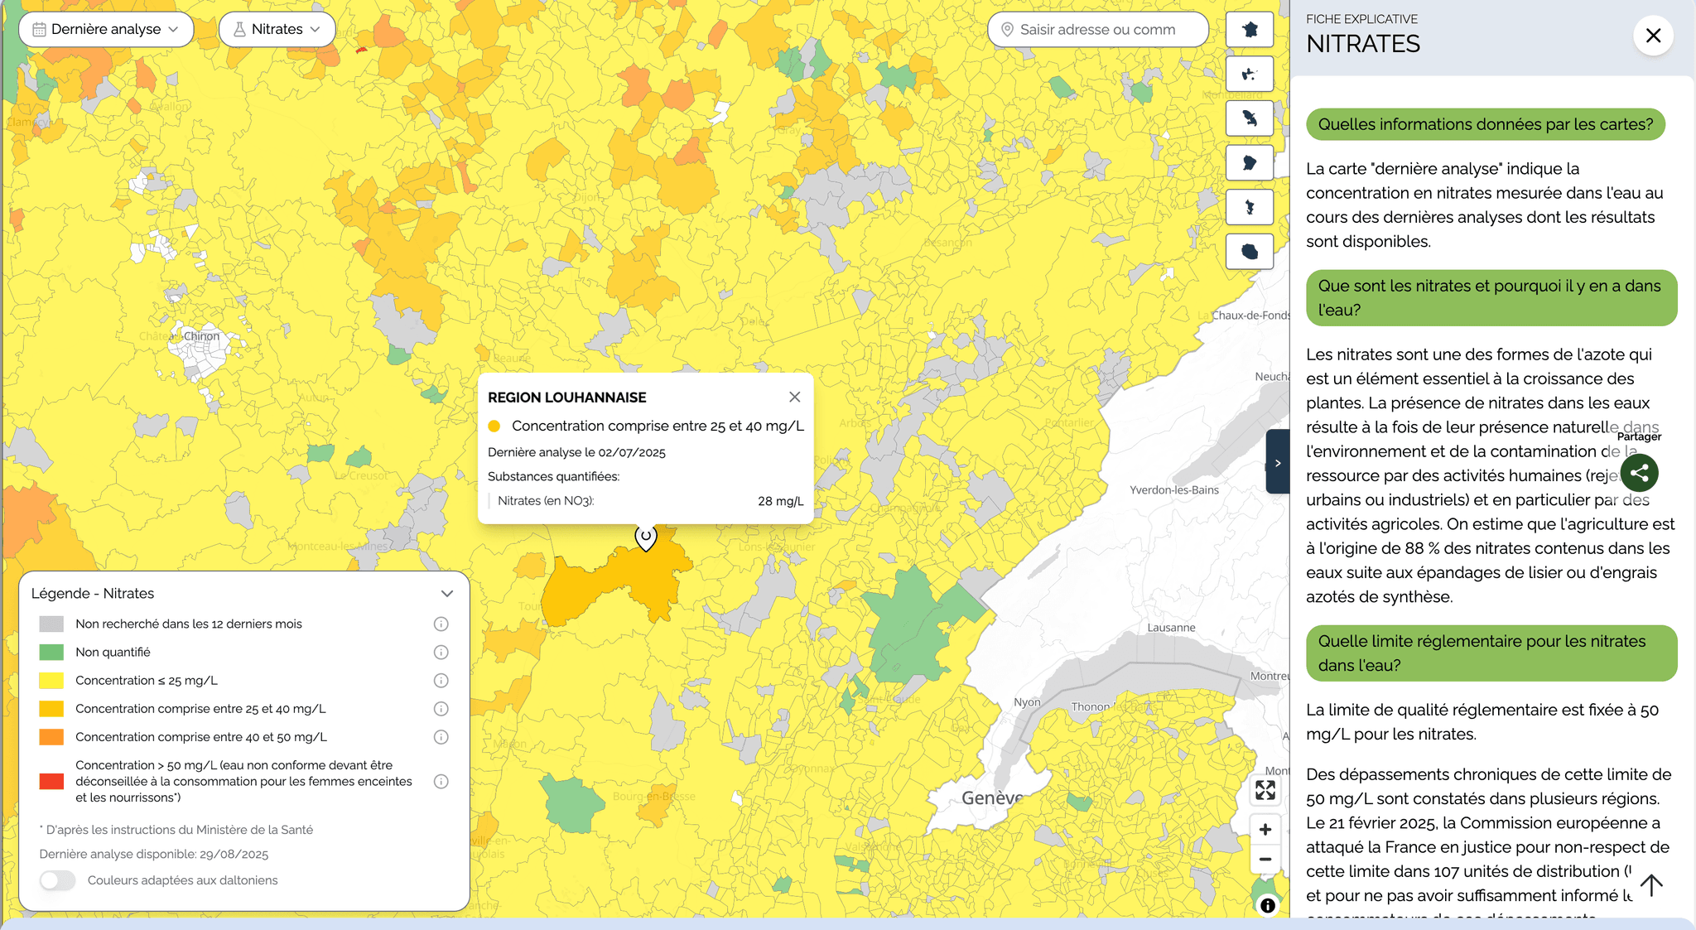Screen dimensions: 1696x930
Task: Collapse the side panel with arrow tab
Action: tap(1277, 463)
